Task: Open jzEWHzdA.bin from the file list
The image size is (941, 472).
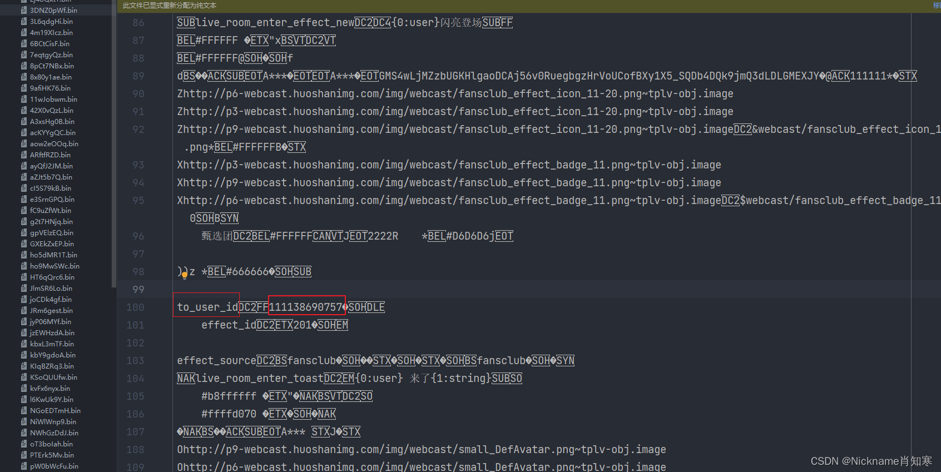Action: [52, 332]
